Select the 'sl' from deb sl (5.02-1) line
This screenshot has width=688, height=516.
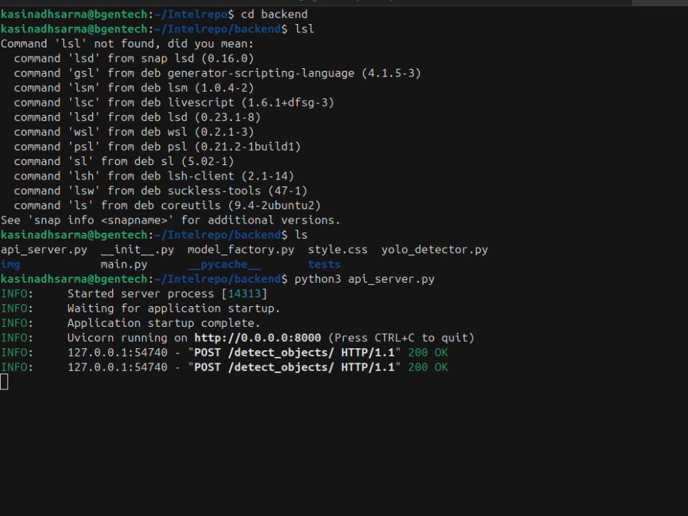coord(124,162)
